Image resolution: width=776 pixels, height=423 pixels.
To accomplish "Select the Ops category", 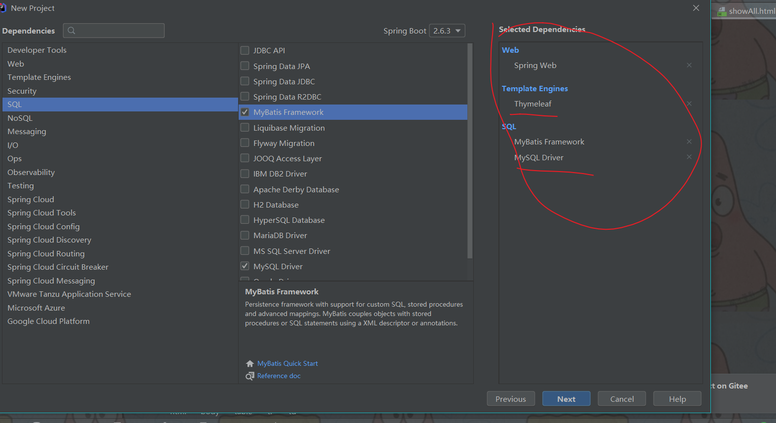I will point(120,159).
